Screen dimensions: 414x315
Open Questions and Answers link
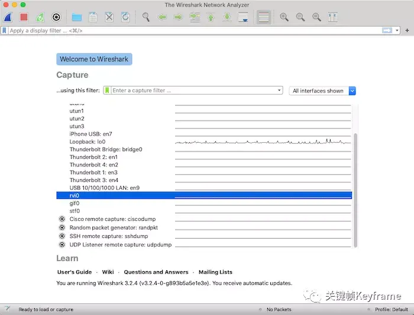tap(156, 272)
